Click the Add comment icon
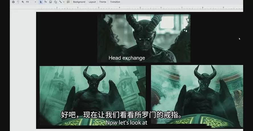253x131 pixels. (68, 2)
